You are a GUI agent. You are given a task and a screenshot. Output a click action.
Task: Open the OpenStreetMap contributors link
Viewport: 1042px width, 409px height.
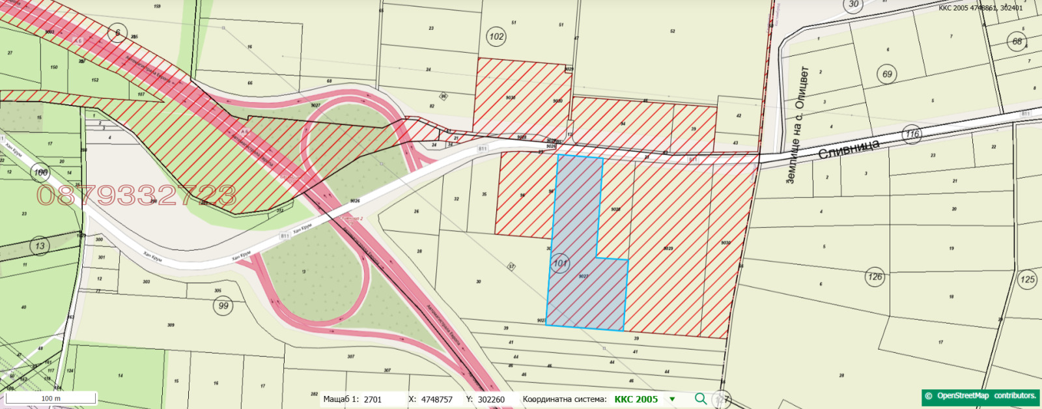[981, 396]
